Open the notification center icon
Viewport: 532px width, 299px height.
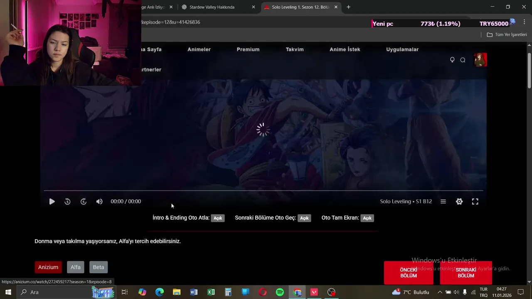point(521,292)
